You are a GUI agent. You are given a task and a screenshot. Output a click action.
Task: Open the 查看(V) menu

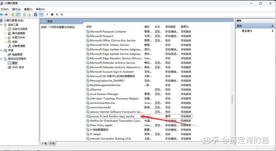(x=28, y=9)
